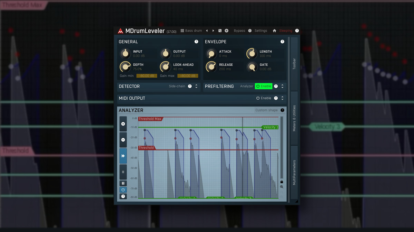Click the randomize dice icon
The width and height of the screenshot is (414, 232).
pos(220,31)
